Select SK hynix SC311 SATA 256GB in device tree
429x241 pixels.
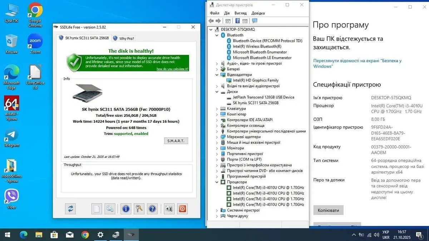(x=255, y=103)
